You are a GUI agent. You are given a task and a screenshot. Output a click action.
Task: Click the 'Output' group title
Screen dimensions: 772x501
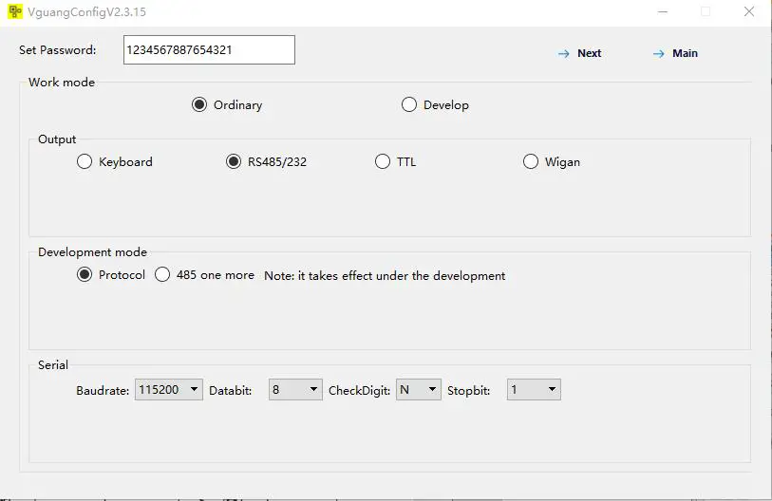57,139
